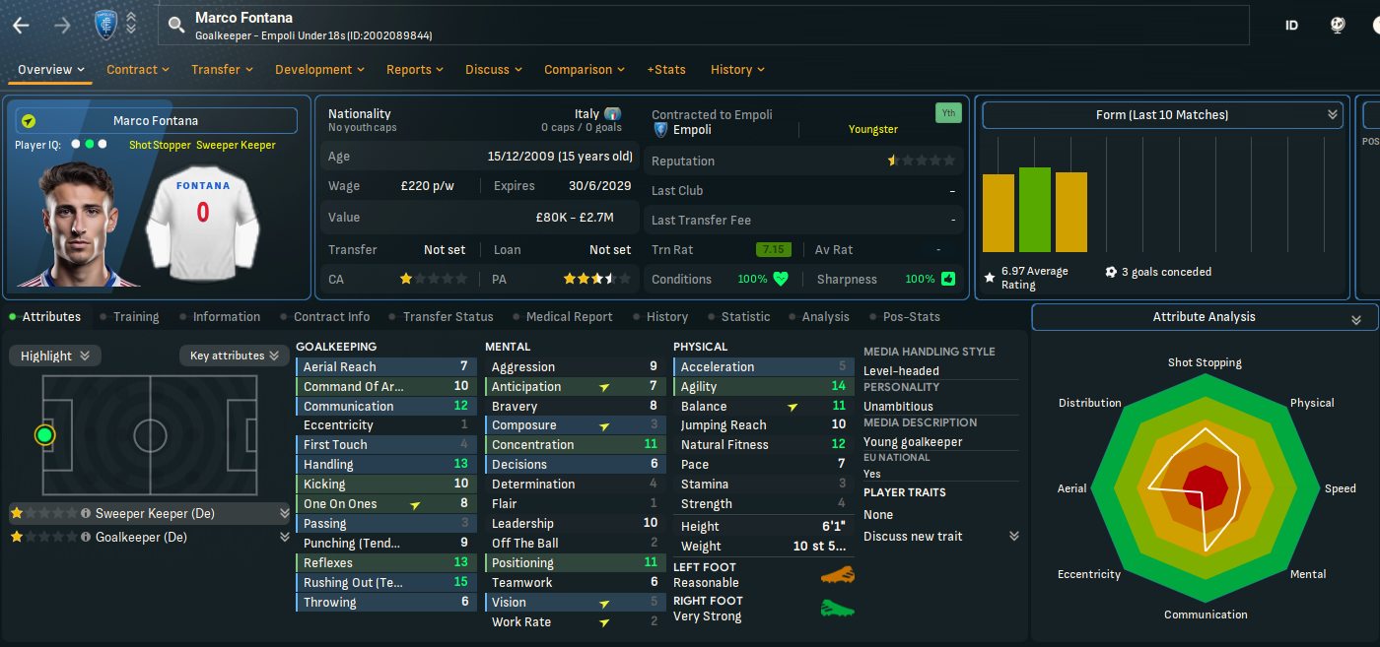Click the yellow arrow icon beside Marco Fontana

(x=29, y=121)
